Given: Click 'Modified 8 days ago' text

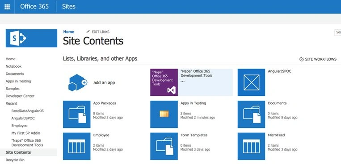Looking at the screenshot, I should click(x=282, y=117).
